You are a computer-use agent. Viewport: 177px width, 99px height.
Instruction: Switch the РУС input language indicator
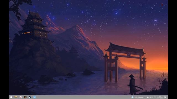pos(155,97)
